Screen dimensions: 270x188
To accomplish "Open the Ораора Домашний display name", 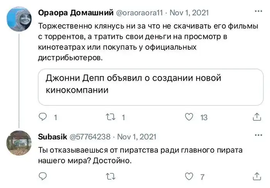I will tap(74, 13).
